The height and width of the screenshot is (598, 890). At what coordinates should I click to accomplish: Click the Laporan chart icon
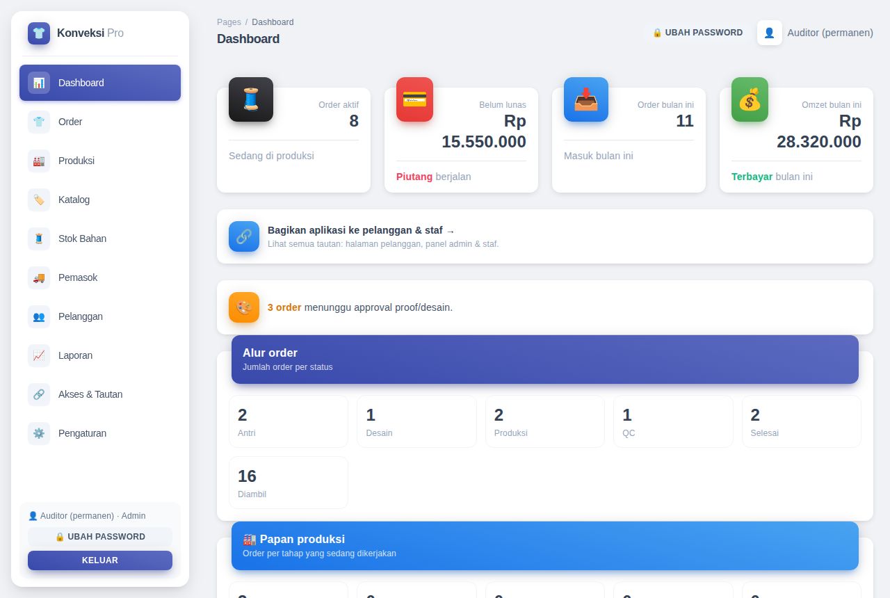[39, 355]
